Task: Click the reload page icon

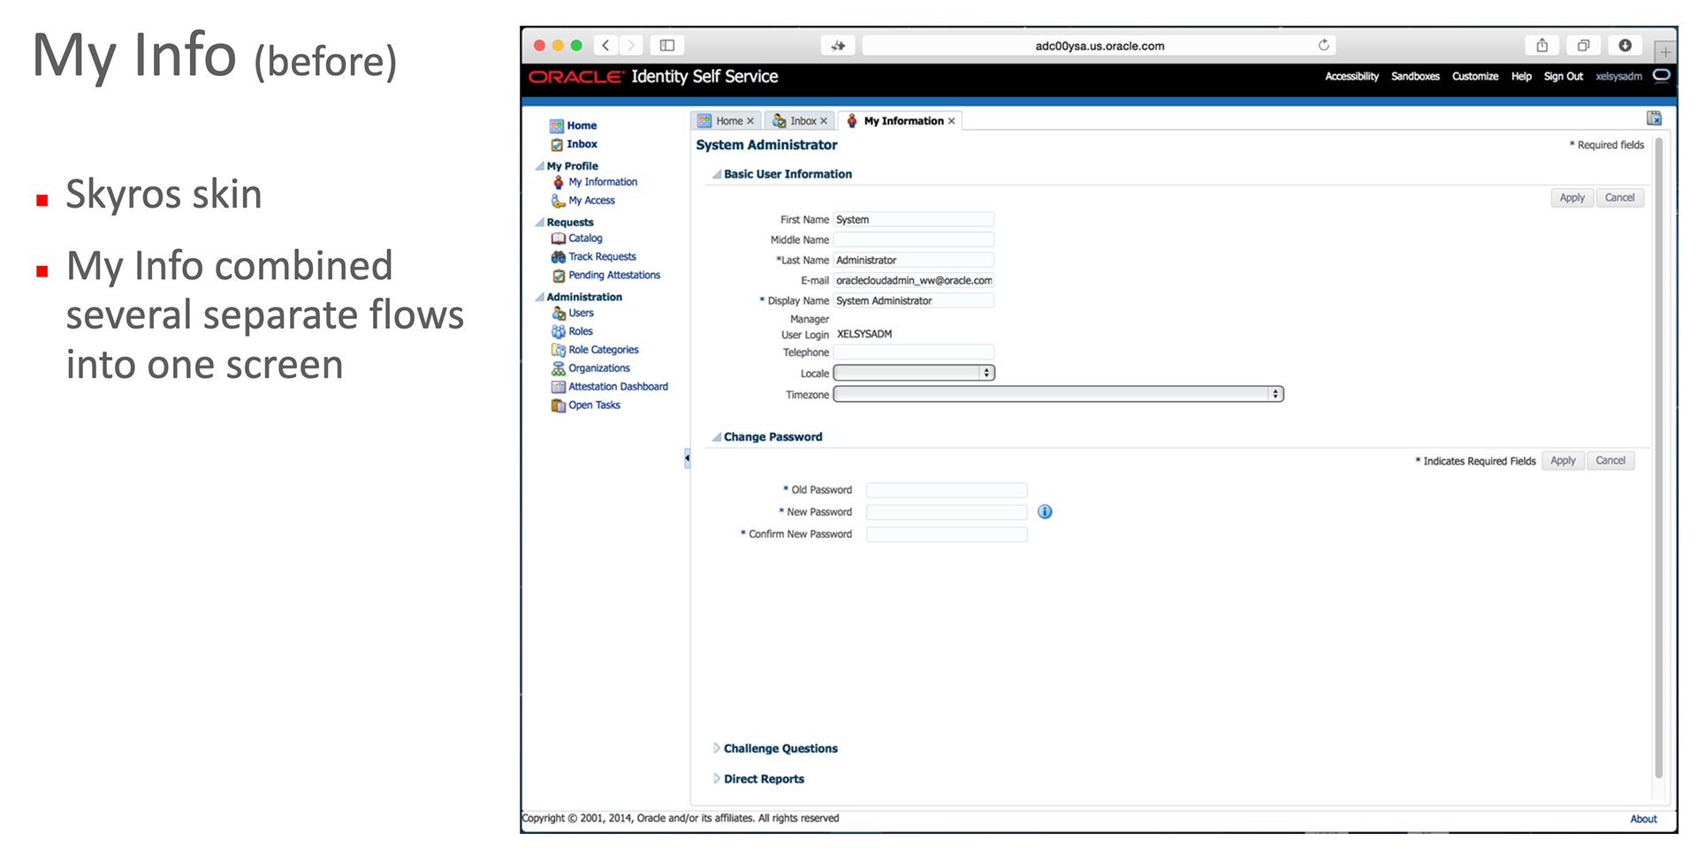Action: click(x=1323, y=45)
